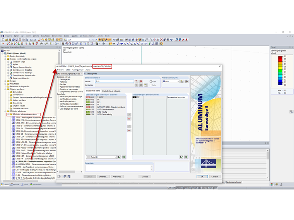This screenshot has height=220, width=294.
Task: Toggle GRELHA in the status bar
Action: click(179, 188)
